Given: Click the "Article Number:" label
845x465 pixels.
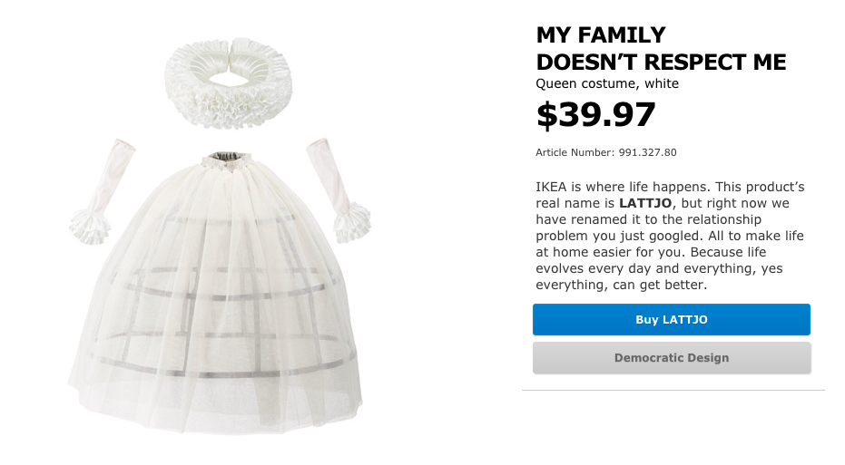Looking at the screenshot, I should pyautogui.click(x=575, y=152).
